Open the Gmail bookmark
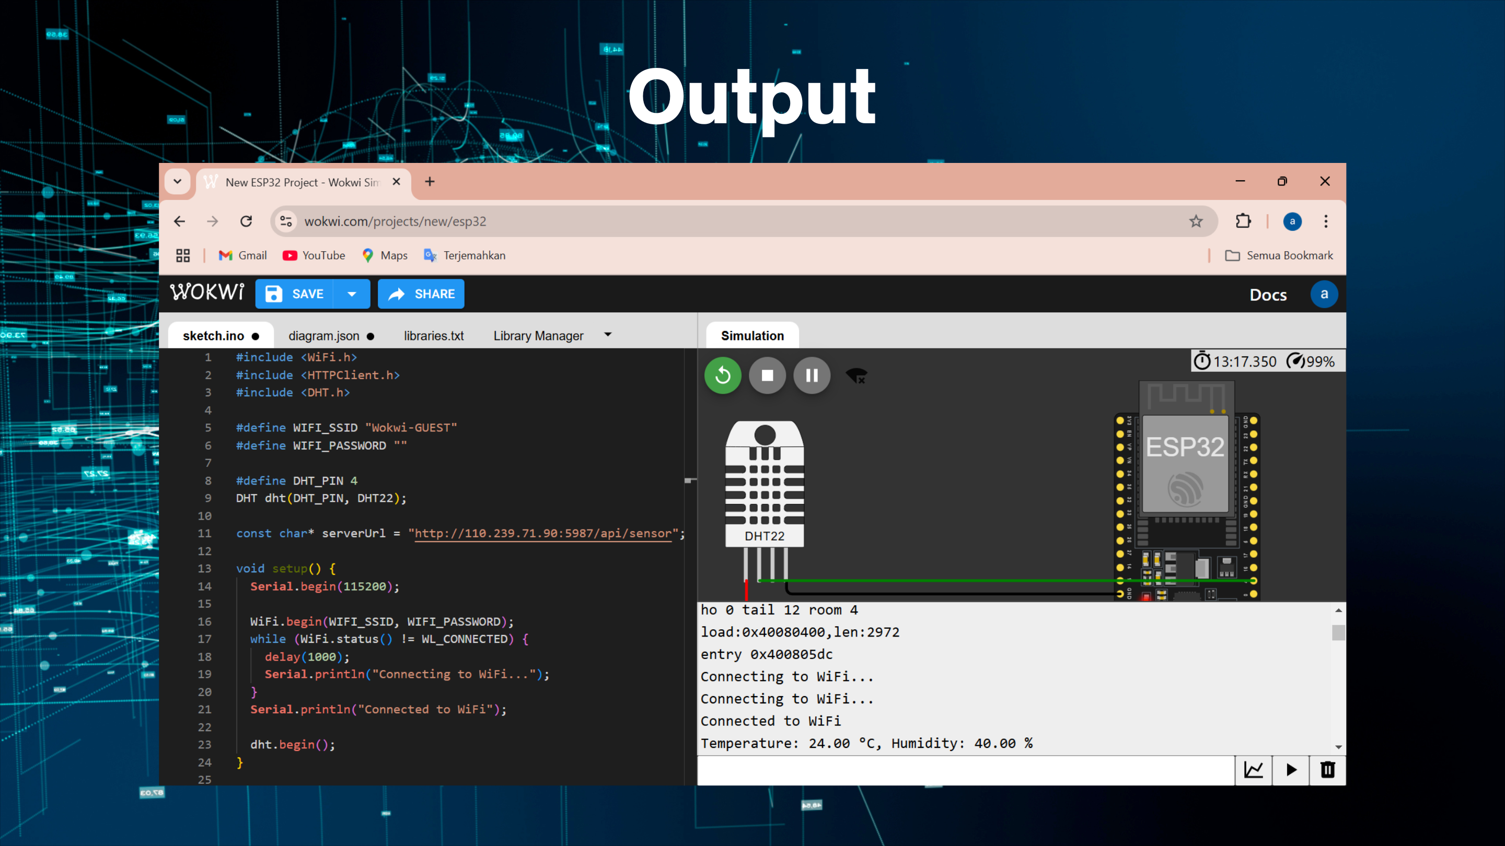The height and width of the screenshot is (846, 1505). (242, 255)
